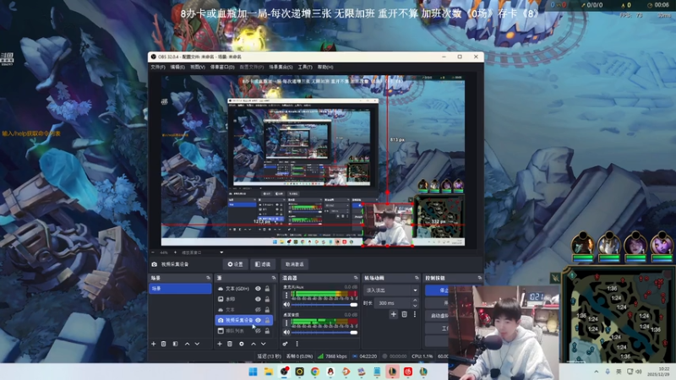
Task: Open the options dots on the 桌面音频 mixer channel
Action: 286,323
